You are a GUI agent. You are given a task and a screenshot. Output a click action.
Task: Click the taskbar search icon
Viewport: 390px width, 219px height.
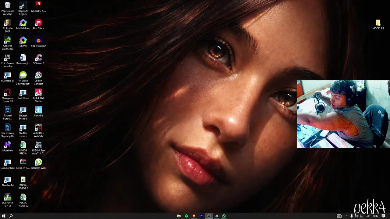(x=11, y=216)
